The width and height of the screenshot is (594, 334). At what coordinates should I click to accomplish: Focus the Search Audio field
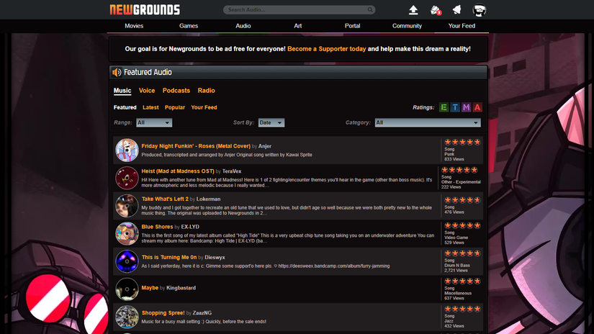click(299, 10)
